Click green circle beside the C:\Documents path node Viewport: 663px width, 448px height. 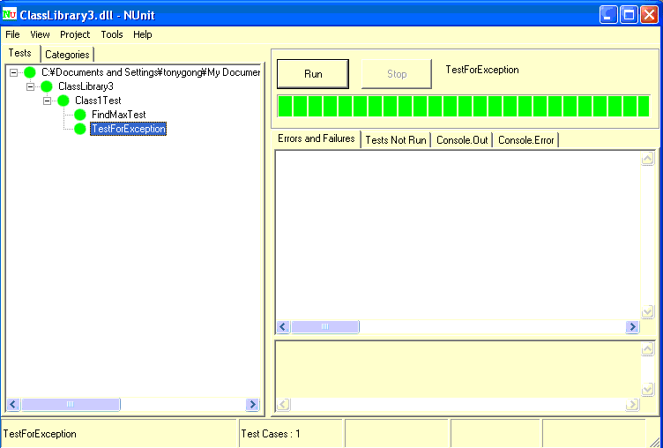[30, 73]
